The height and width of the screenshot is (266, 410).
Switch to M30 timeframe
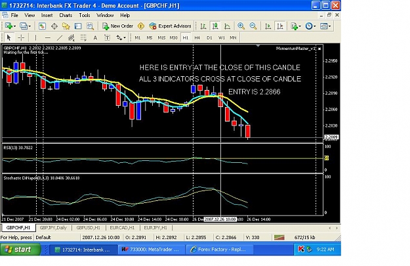point(173,37)
